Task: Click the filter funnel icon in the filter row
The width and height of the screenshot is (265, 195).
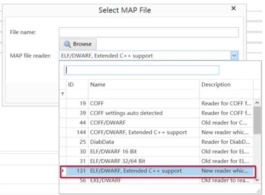Action: click(x=63, y=94)
